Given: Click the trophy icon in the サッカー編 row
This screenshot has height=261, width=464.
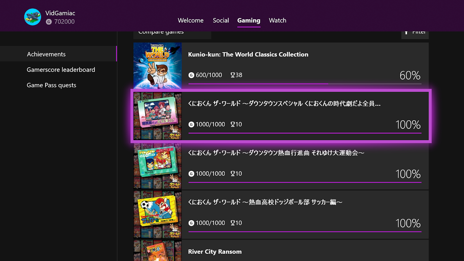Looking at the screenshot, I should [x=233, y=223].
